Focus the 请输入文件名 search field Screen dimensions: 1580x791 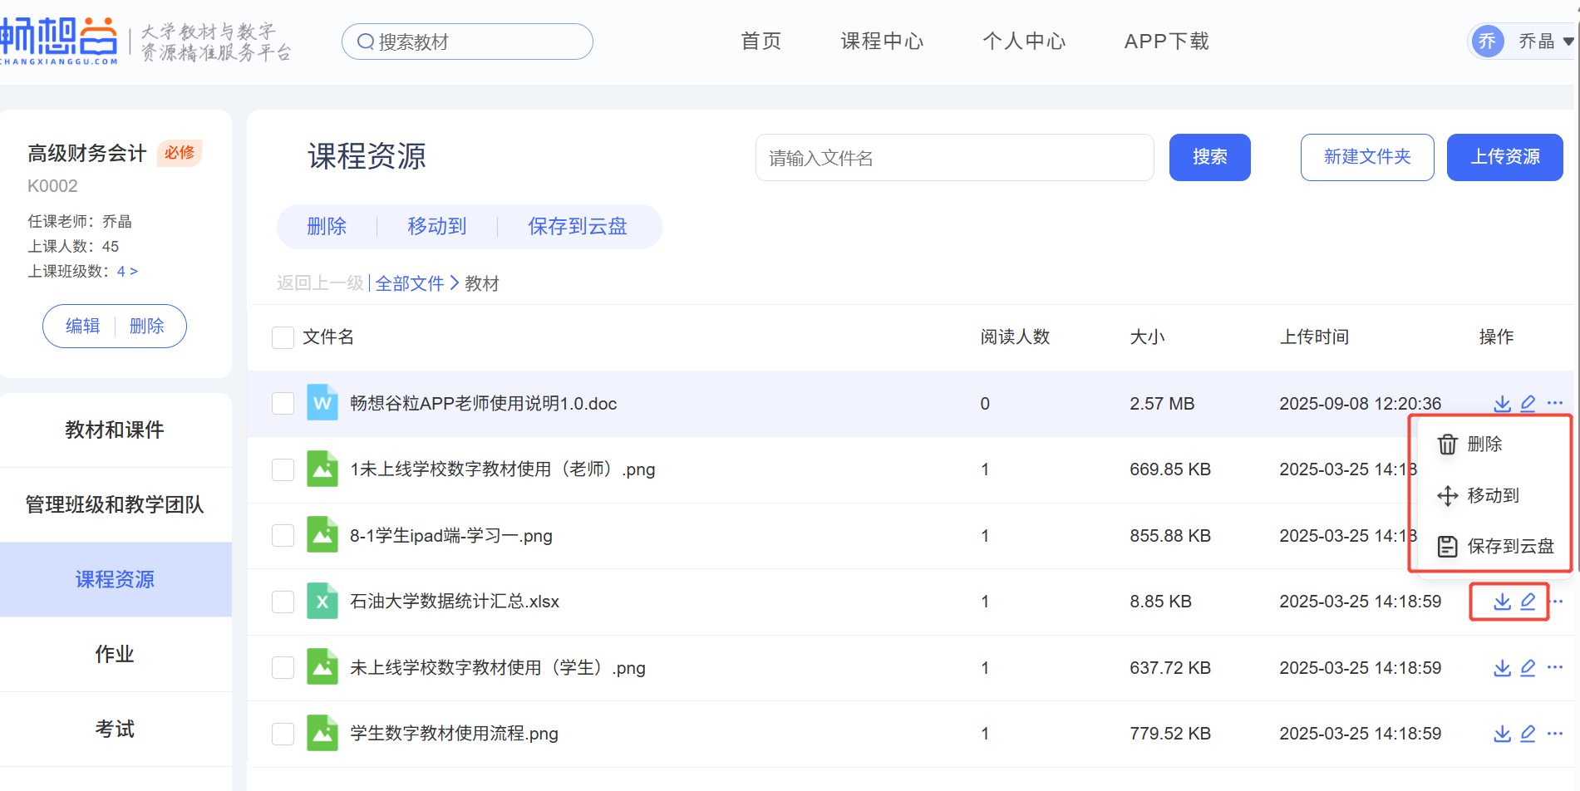[953, 158]
